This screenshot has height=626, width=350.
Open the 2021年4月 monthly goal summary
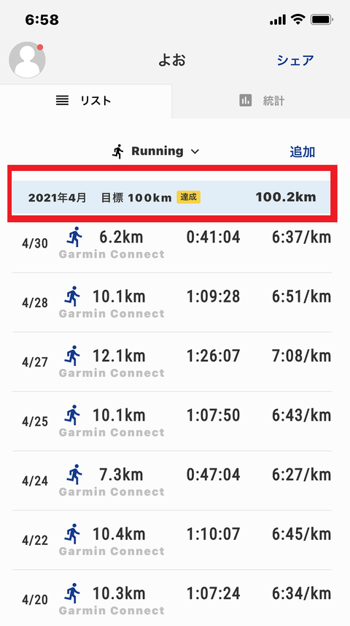tap(172, 197)
